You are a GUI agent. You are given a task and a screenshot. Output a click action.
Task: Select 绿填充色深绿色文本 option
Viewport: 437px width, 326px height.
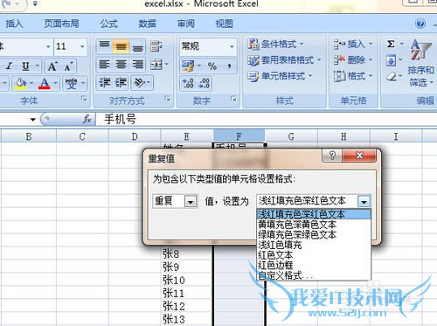[314, 235]
